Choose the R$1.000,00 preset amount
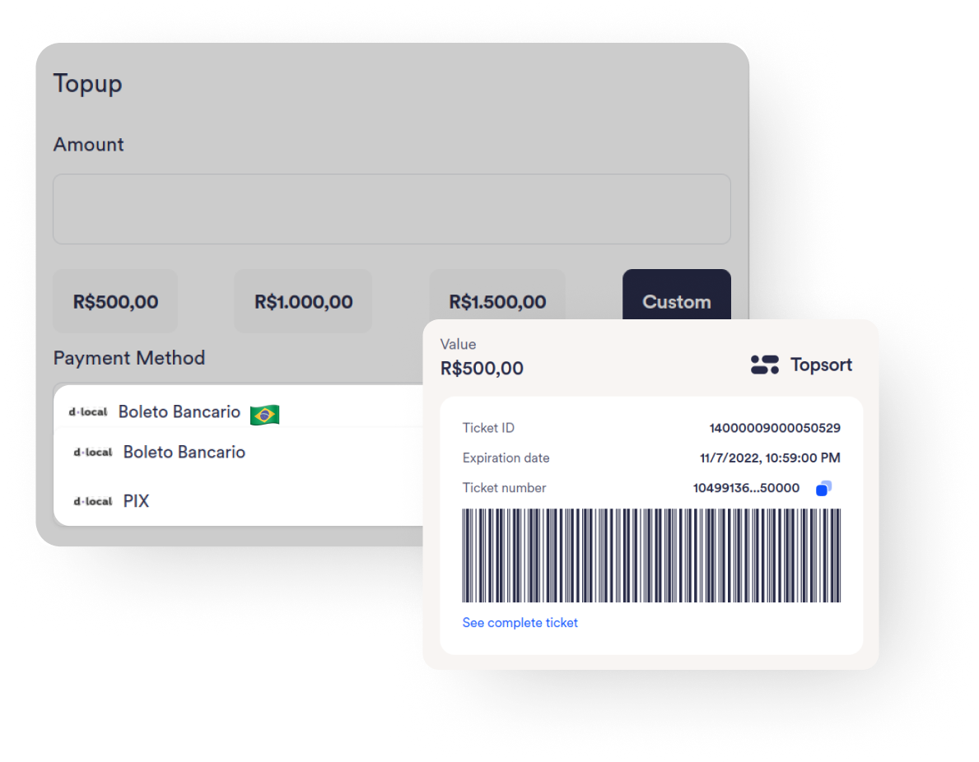This screenshot has height=762, width=979. click(303, 301)
